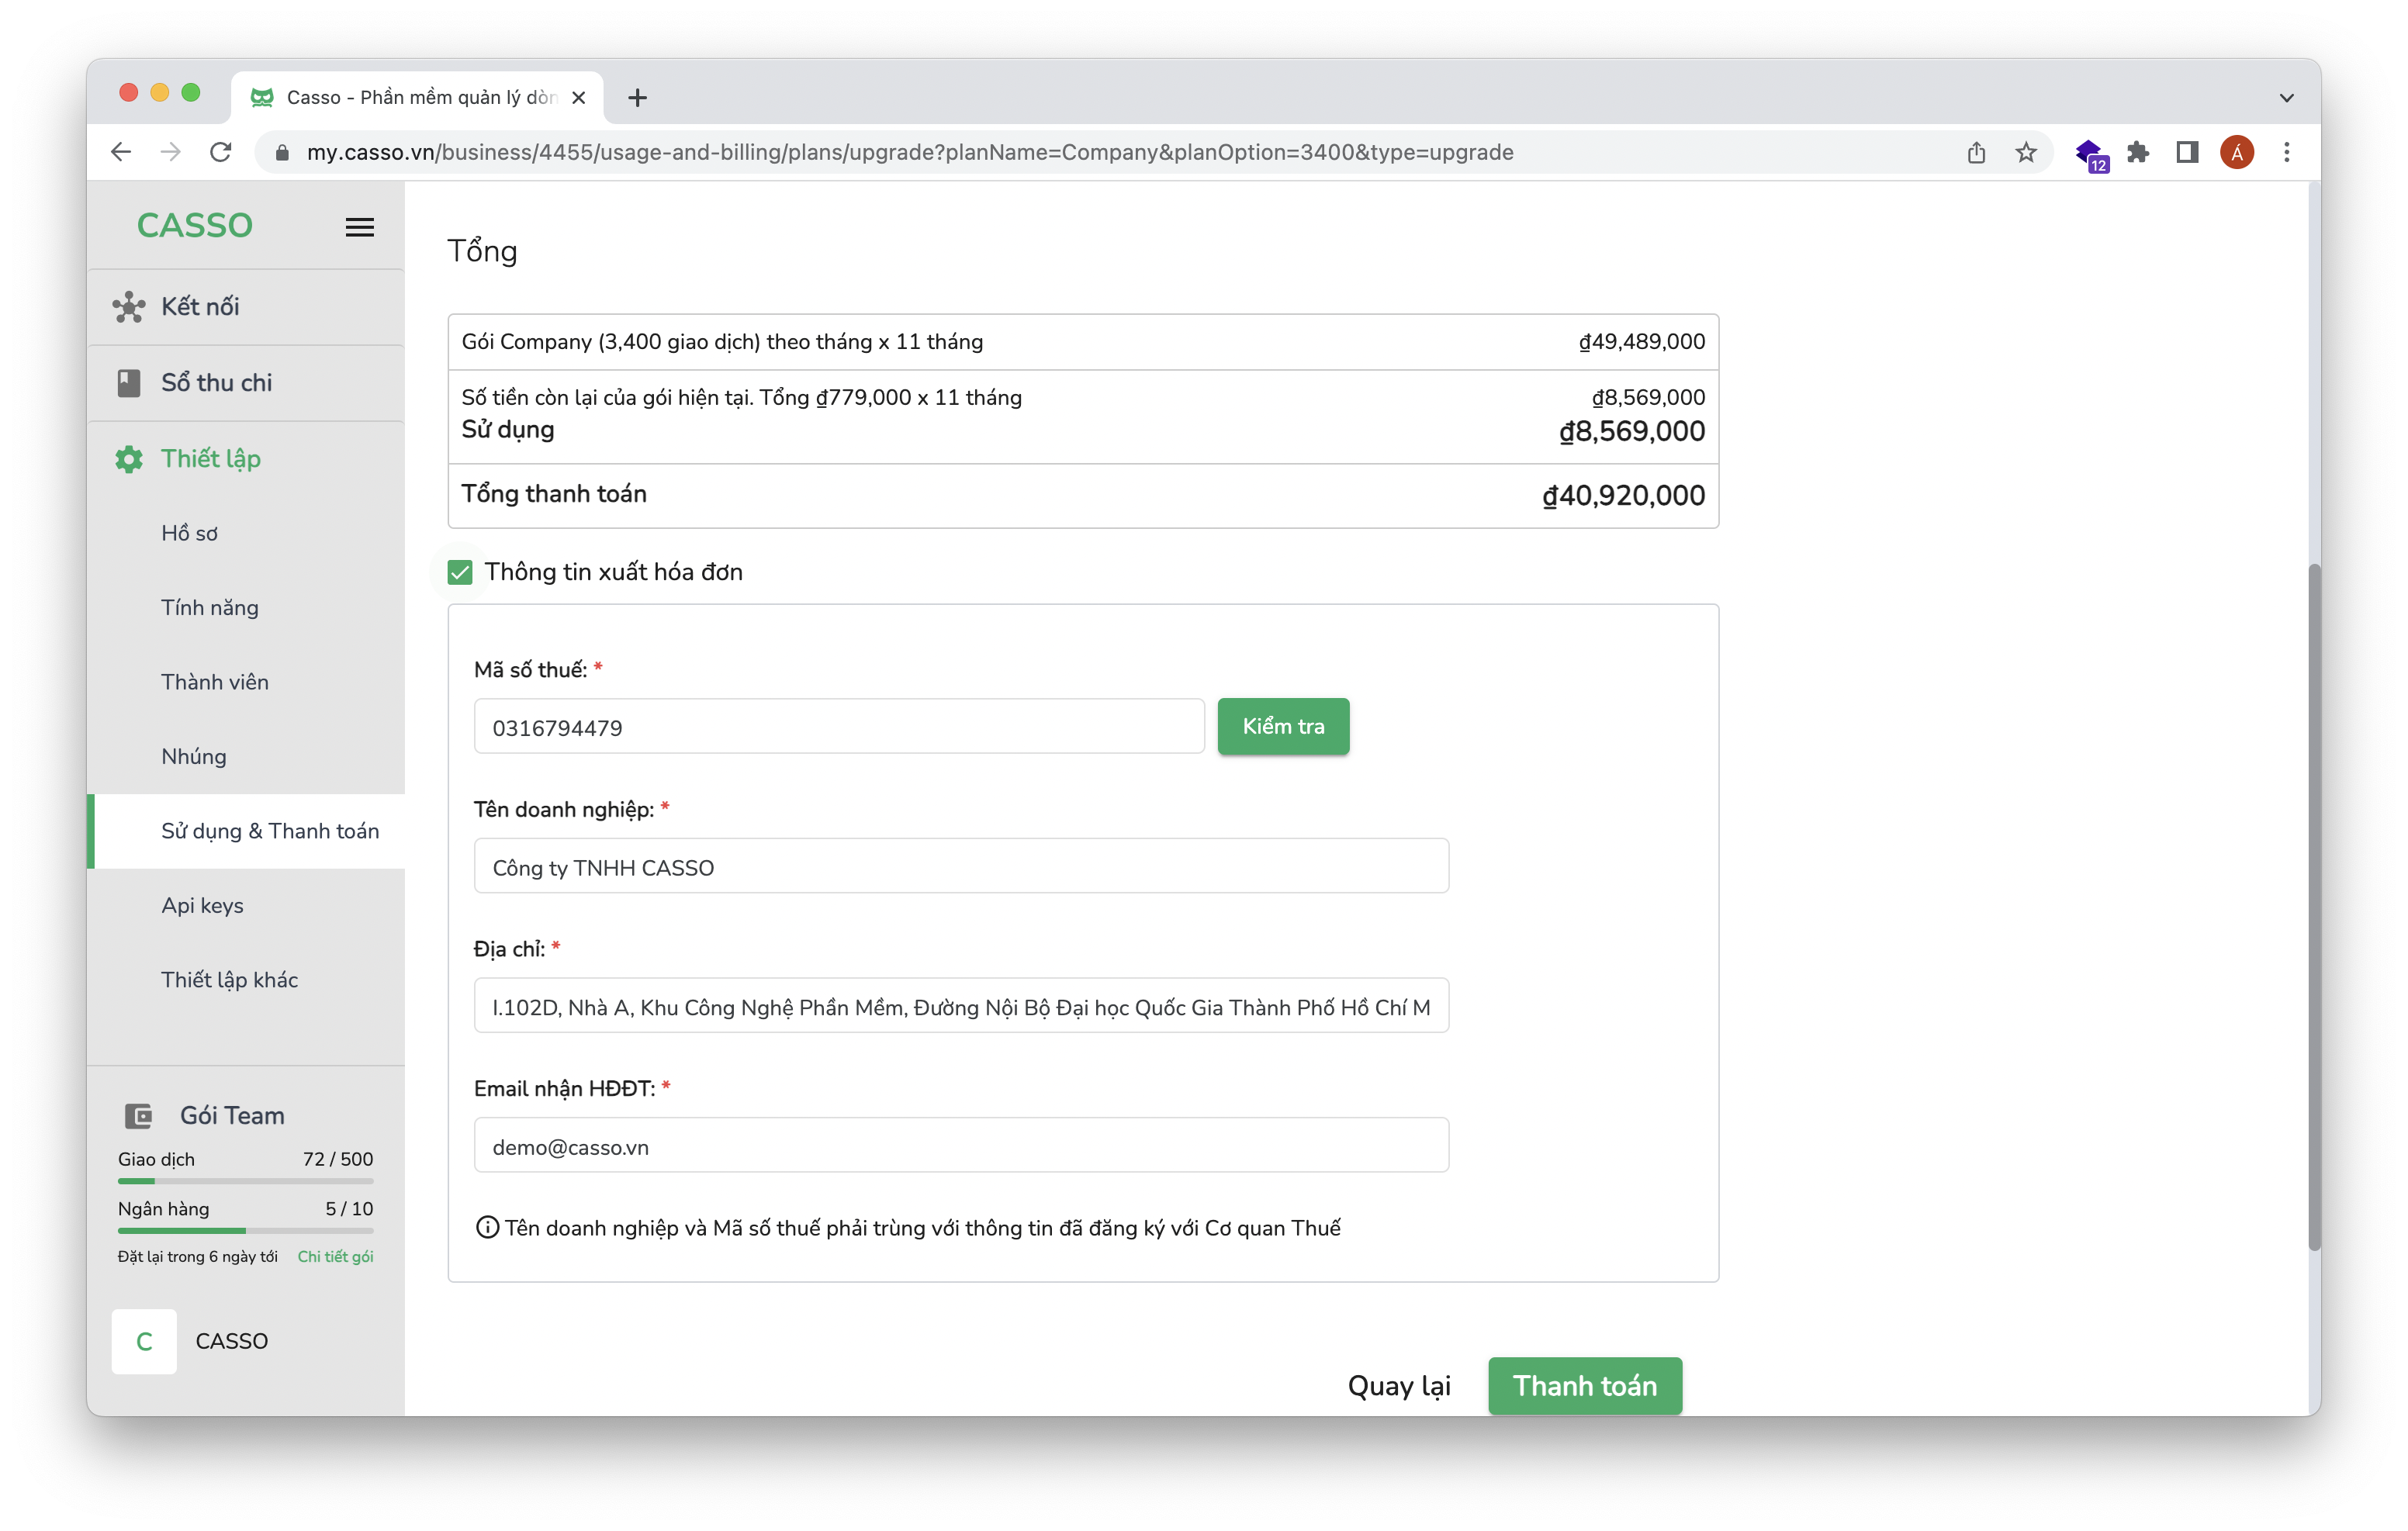This screenshot has height=1531, width=2408.
Task: Click the page vertical scrollbar
Action: coord(2313,900)
